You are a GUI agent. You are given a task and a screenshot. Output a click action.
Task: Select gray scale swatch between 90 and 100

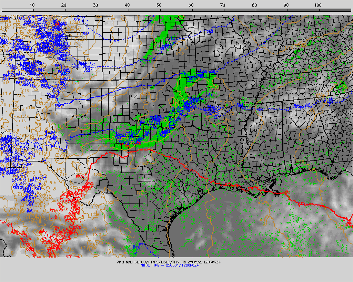click(303, 10)
